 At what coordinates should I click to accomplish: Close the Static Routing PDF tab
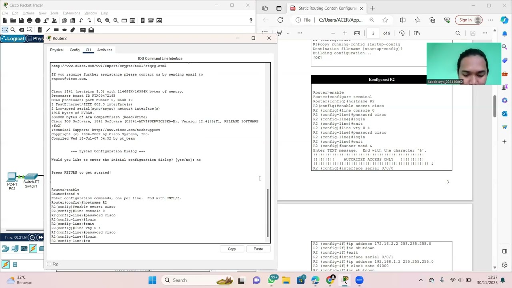(x=361, y=8)
